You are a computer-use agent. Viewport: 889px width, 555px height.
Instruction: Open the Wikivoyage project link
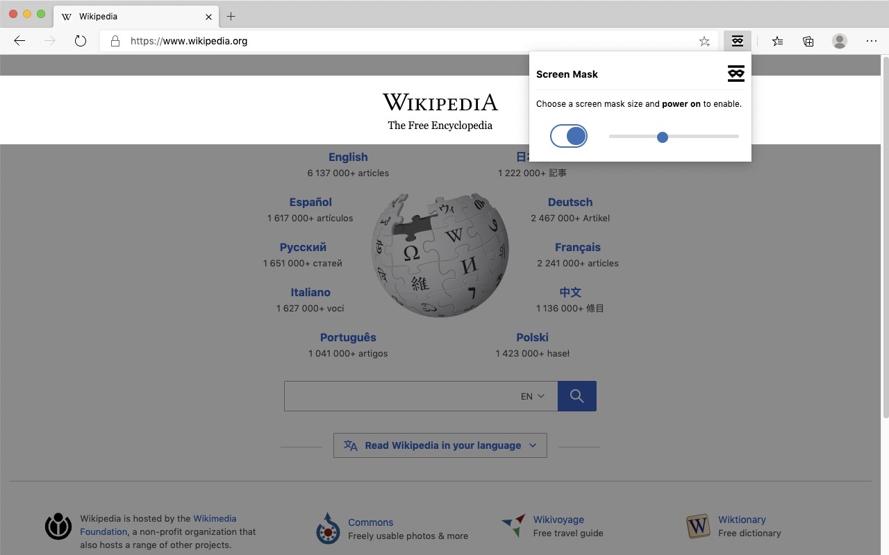[x=558, y=520]
